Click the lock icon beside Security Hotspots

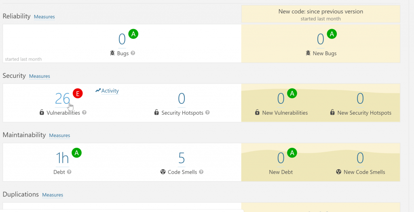[156, 112]
